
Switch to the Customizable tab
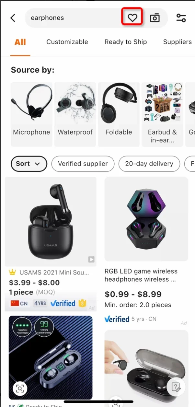(x=67, y=42)
